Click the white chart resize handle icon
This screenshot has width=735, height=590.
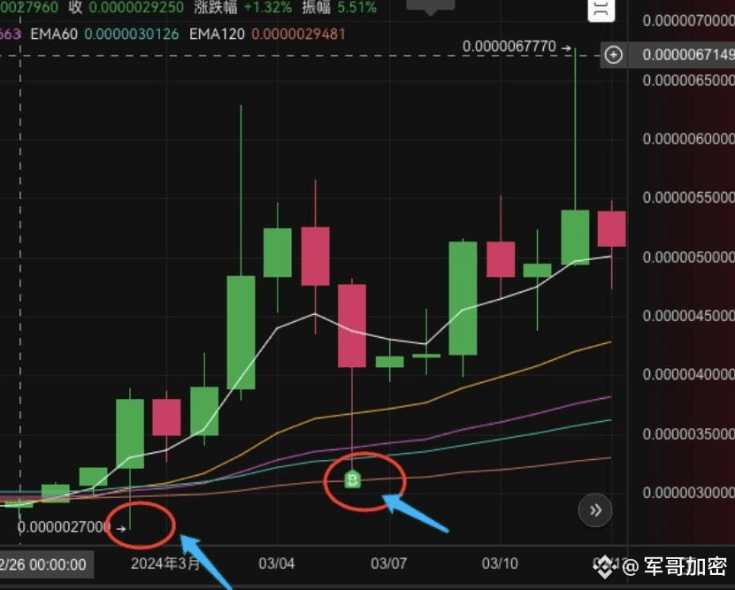click(x=601, y=10)
